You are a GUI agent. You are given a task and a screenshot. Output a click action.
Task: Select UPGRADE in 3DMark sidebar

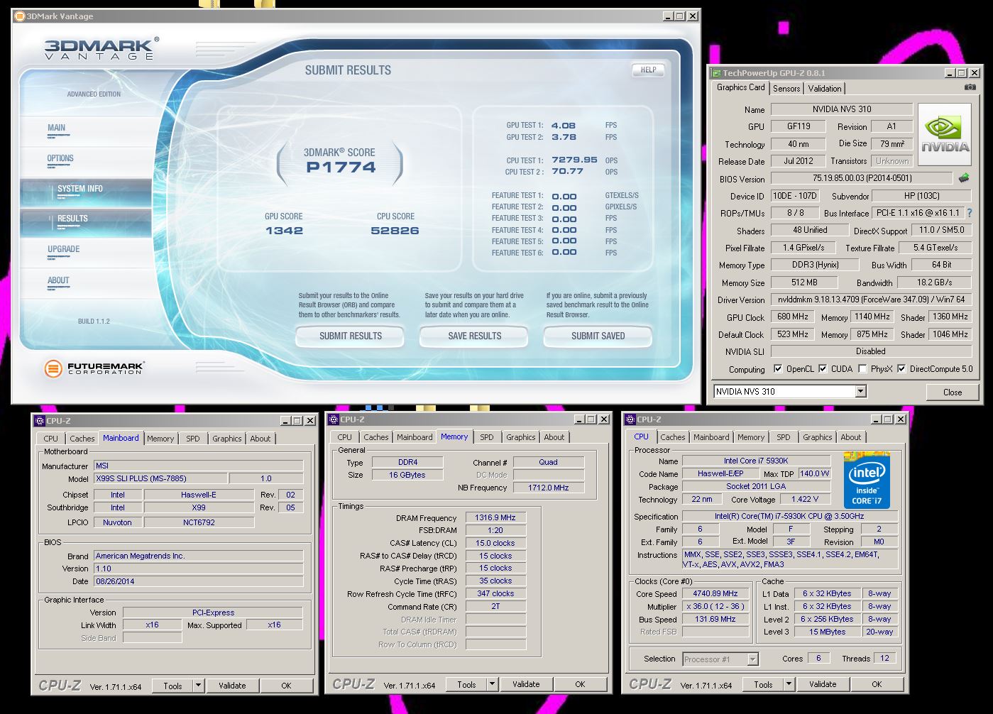pos(64,249)
